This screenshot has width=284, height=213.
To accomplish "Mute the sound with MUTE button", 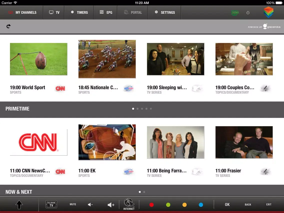I will (x=73, y=204).
